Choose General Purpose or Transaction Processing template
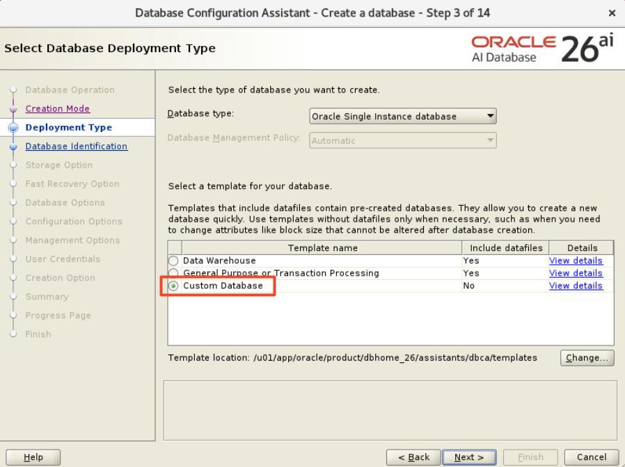The height and width of the screenshot is (467, 625). pyautogui.click(x=173, y=273)
